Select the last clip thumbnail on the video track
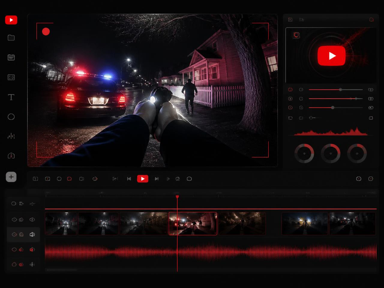This screenshot has height=288, width=384. [352, 223]
